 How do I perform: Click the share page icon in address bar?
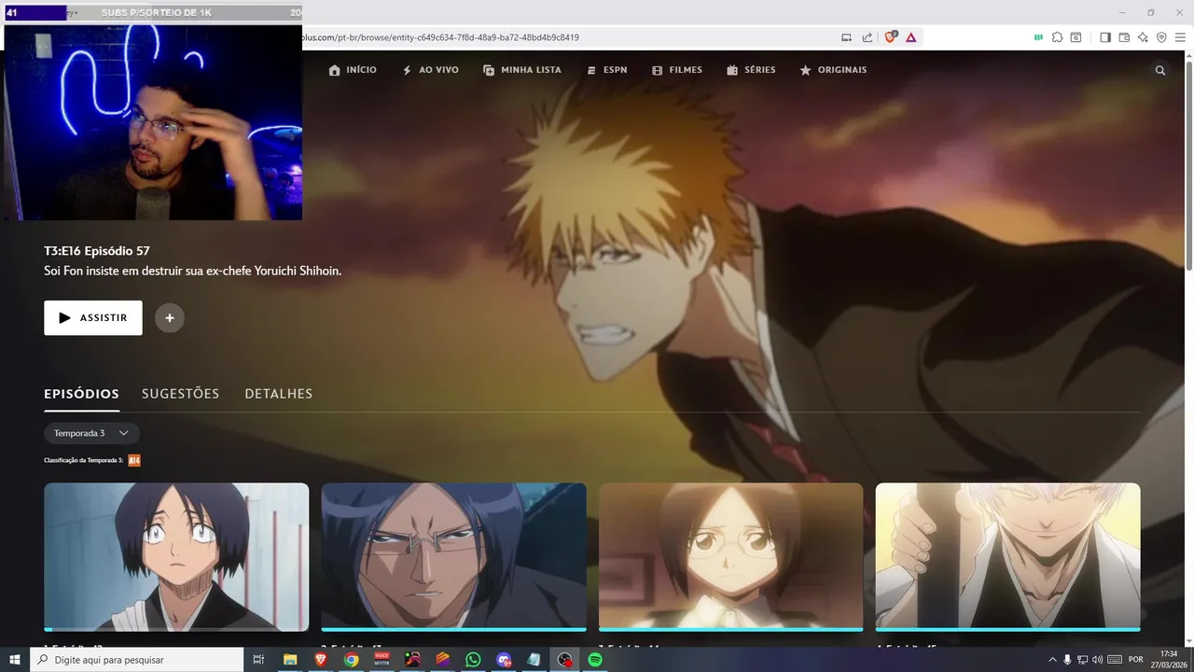tap(868, 37)
